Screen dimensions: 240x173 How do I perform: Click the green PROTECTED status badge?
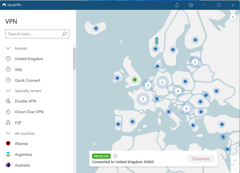[x=101, y=156]
